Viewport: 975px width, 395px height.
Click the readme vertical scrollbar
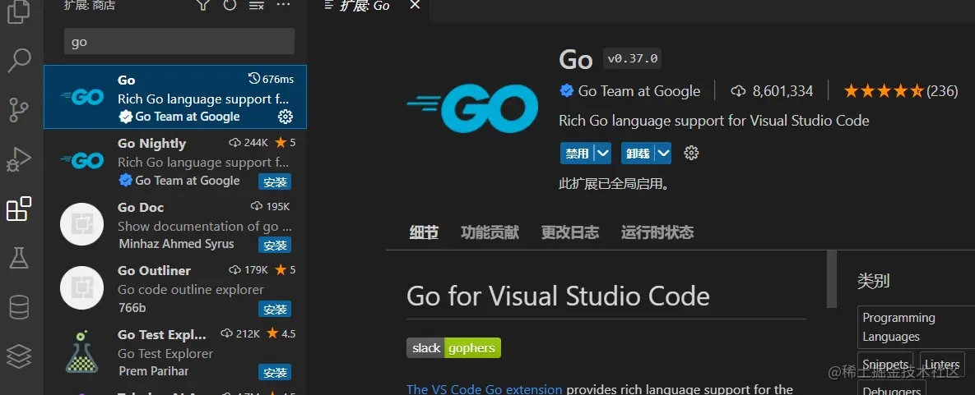[x=832, y=279]
